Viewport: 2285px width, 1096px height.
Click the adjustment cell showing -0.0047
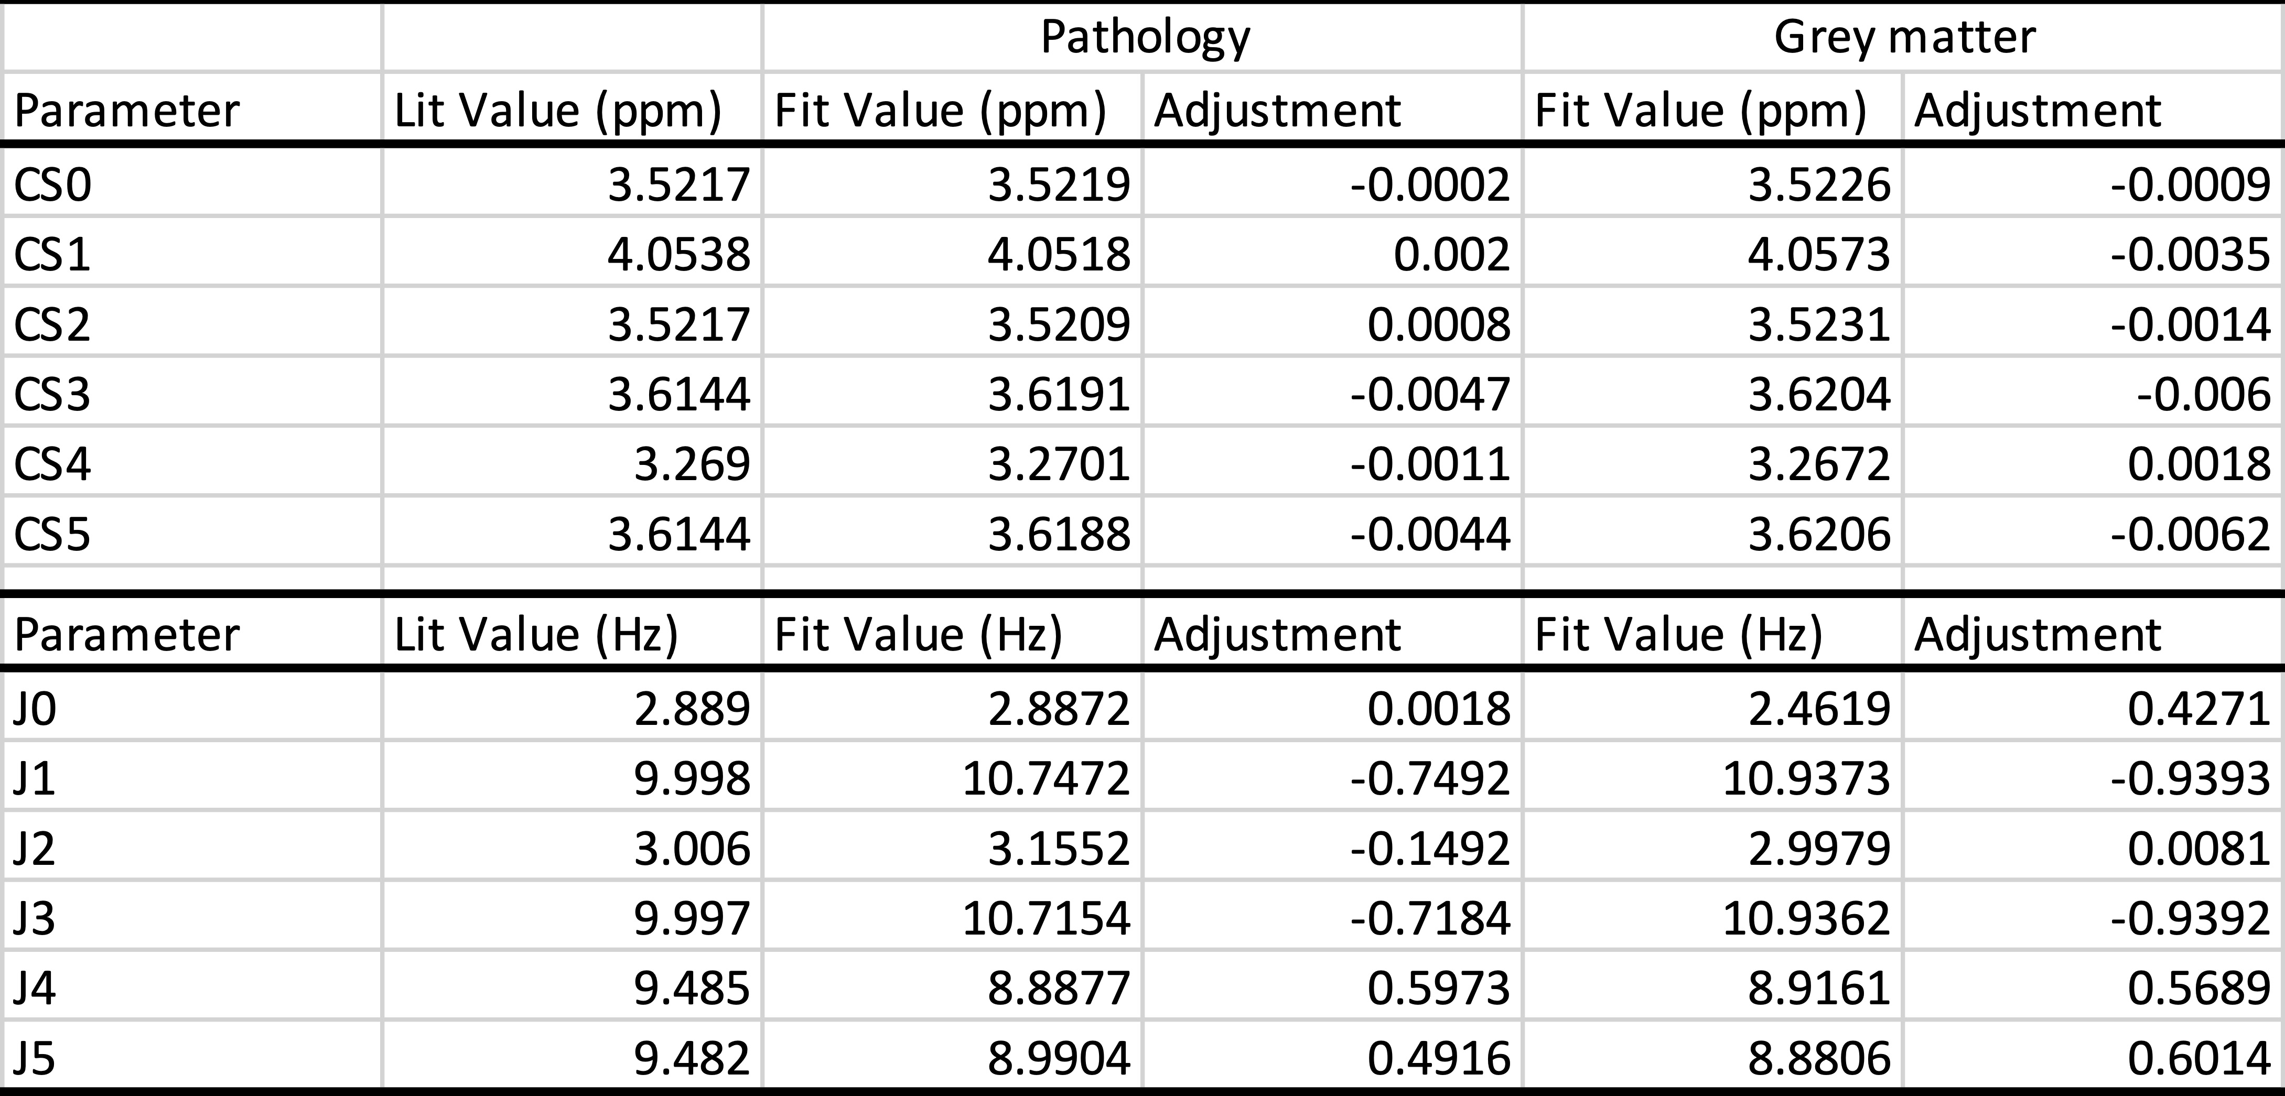[x=1430, y=394]
